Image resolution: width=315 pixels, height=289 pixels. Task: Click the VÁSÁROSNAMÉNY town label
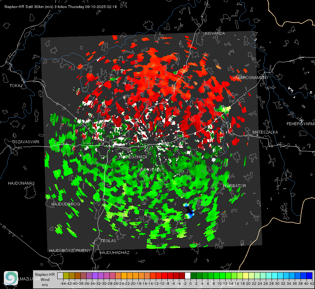[x=251, y=78]
